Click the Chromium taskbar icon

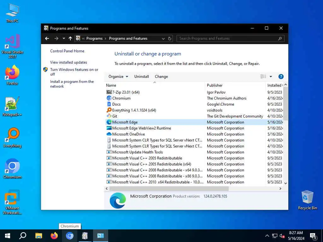(x=70, y=236)
